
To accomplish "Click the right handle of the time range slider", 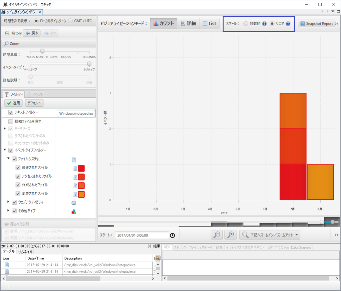I will coord(333,222).
